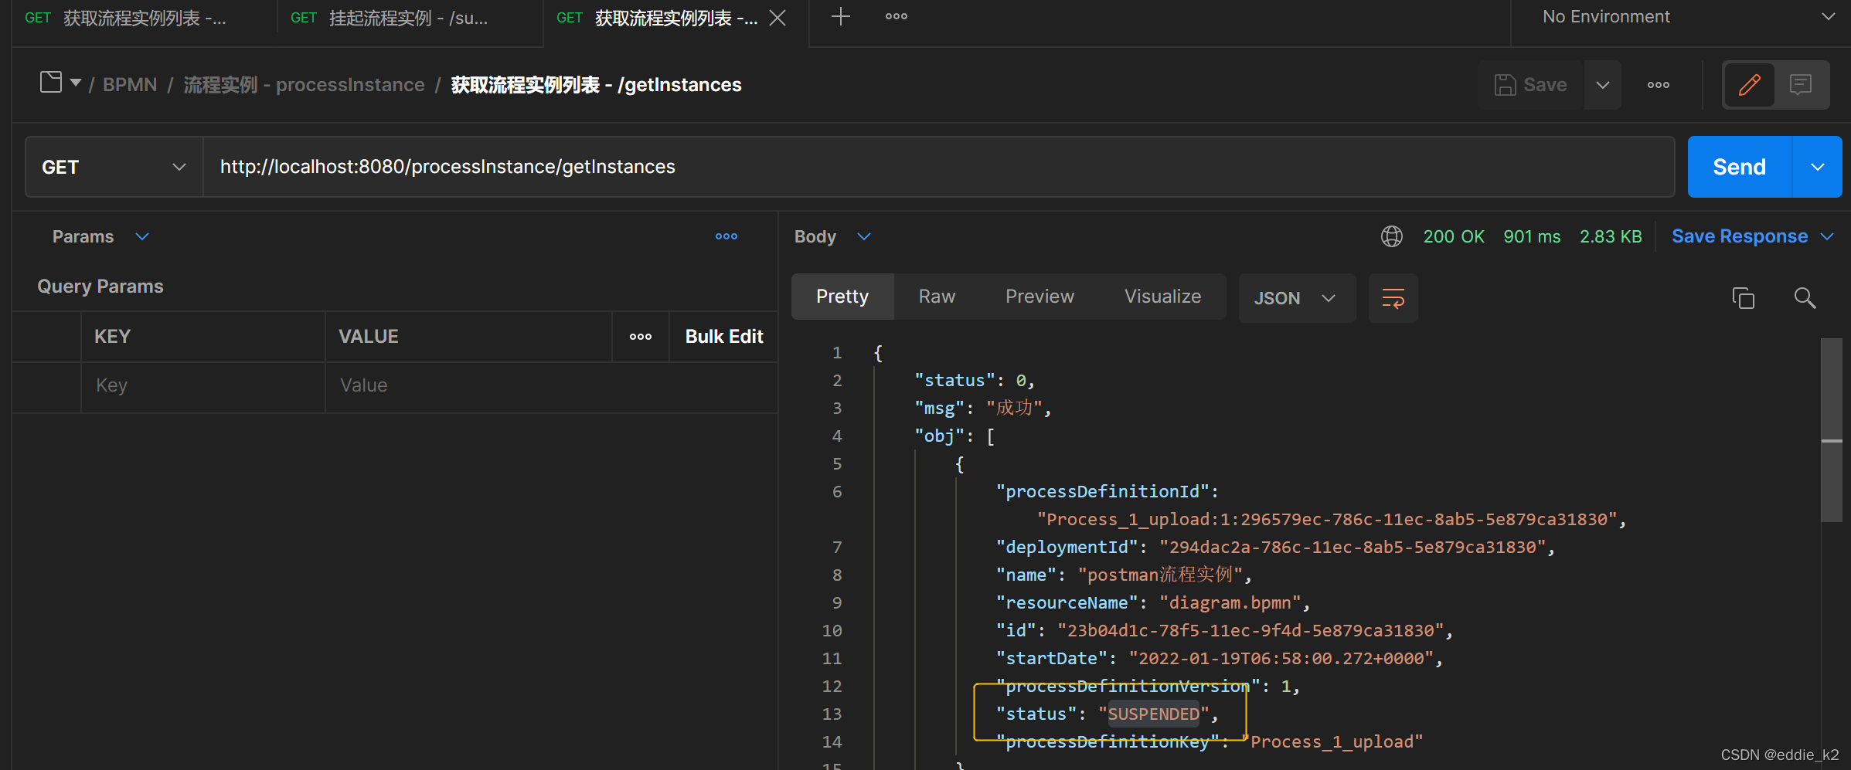Open request more-actions three-dot menu beside Save
The width and height of the screenshot is (1851, 770).
tap(1659, 85)
